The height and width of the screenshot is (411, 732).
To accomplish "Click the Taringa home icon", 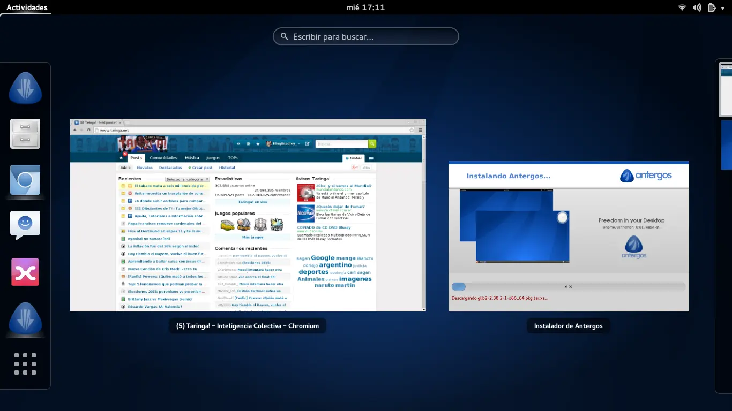I will coord(122,158).
